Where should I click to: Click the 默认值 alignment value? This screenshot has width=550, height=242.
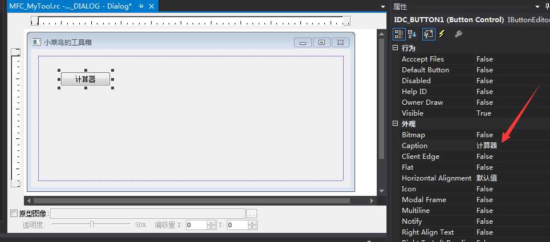(x=487, y=178)
